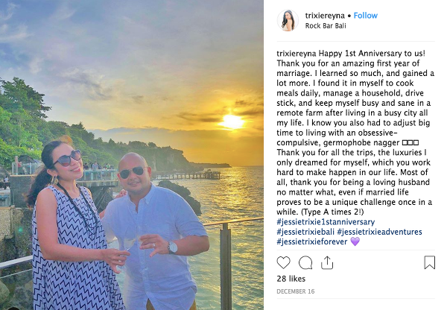
Task: Follow the trixiereyna account
Action: [x=365, y=16]
